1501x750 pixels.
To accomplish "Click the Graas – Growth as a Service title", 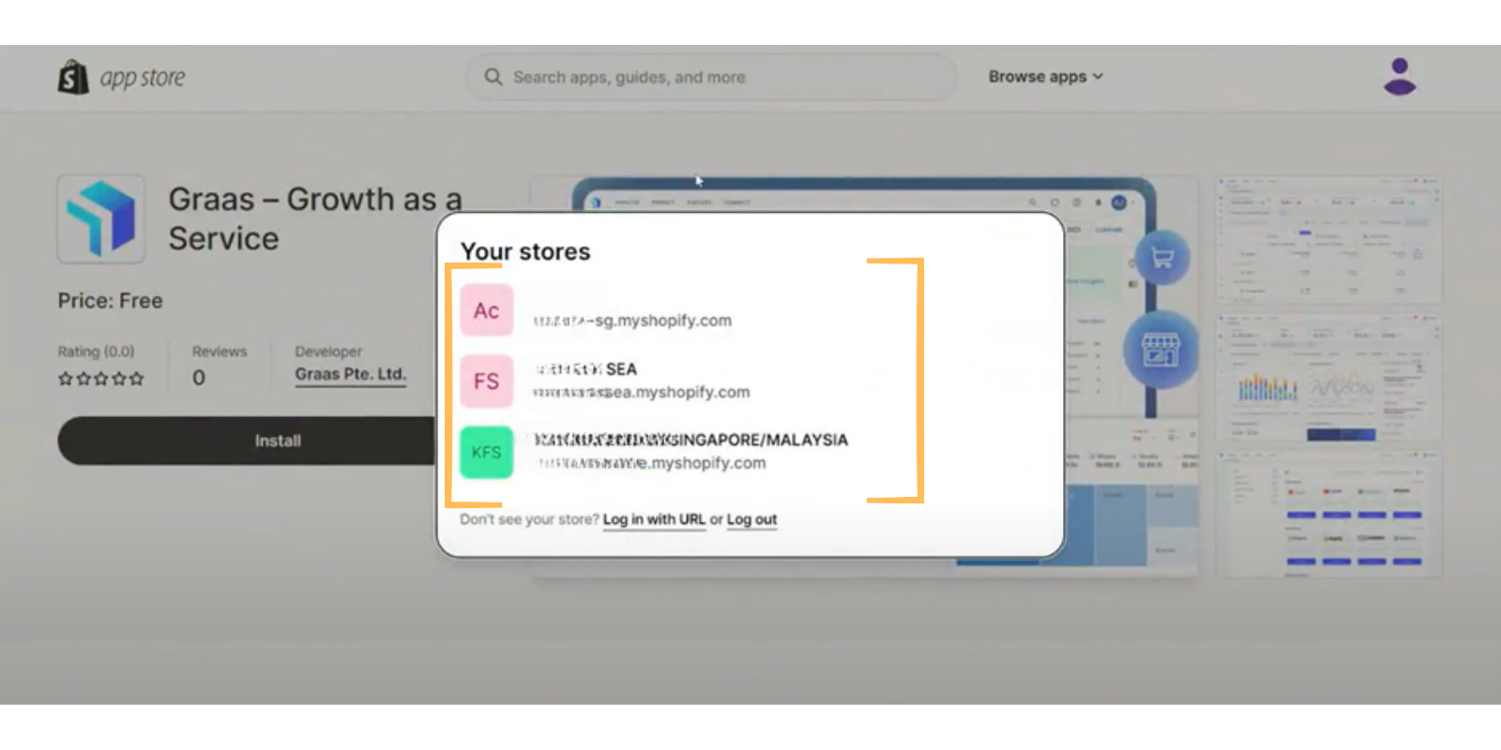I will (x=315, y=218).
